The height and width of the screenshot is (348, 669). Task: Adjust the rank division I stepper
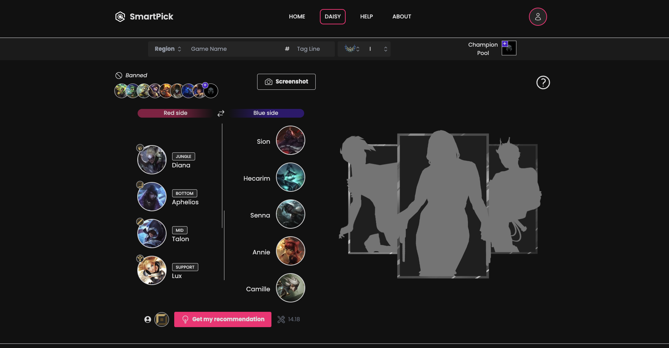coord(378,49)
